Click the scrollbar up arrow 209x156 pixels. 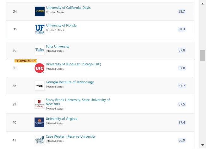pos(202,4)
